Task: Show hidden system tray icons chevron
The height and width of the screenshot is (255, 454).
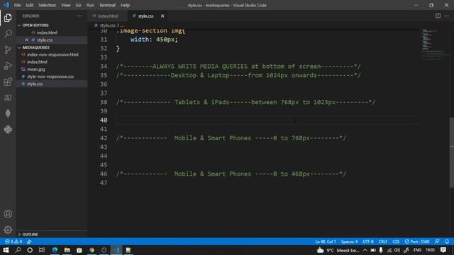Action: 365,250
